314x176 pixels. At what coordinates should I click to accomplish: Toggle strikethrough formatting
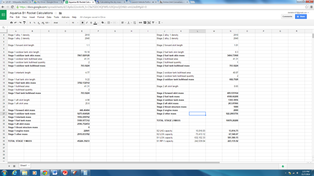[x=91, y=23]
